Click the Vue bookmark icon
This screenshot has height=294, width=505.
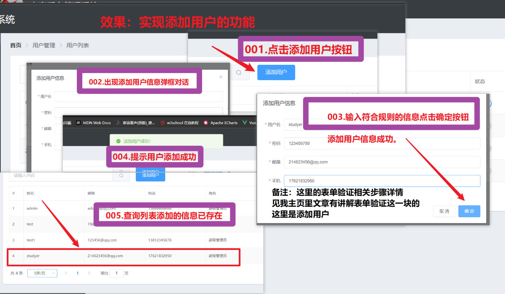(245, 123)
